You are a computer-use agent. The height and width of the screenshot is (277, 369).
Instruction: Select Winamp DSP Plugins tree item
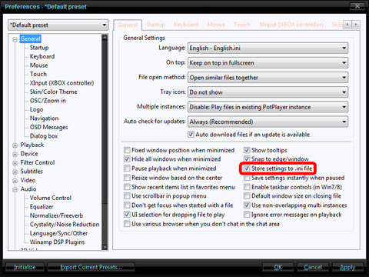click(x=57, y=242)
